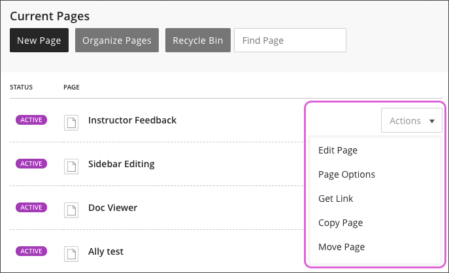Click the page icon beside Sidebar Editing

(x=71, y=165)
